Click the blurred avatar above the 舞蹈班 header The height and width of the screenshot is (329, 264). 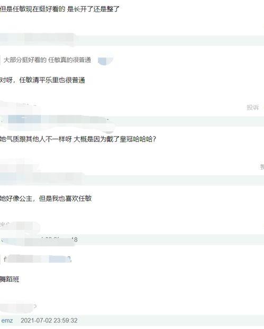[19, 227]
